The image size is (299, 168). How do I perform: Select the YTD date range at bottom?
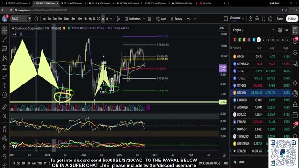[x=39, y=163]
